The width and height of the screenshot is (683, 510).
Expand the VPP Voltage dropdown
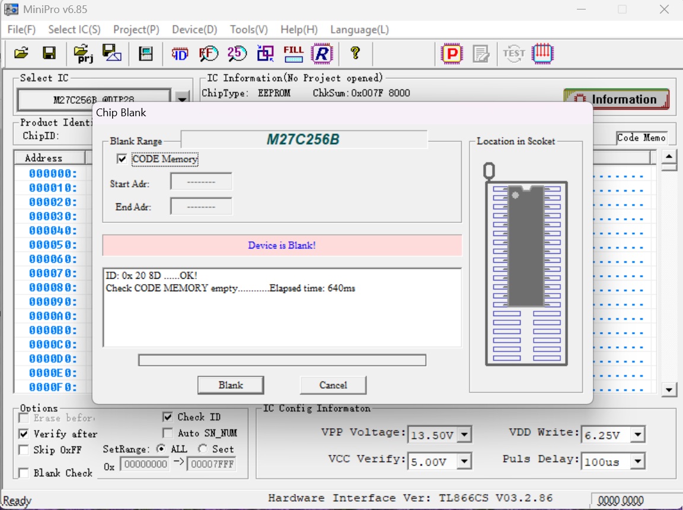tap(464, 435)
